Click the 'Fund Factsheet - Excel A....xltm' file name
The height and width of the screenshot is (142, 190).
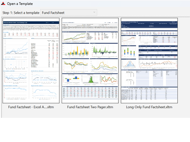click(31, 107)
